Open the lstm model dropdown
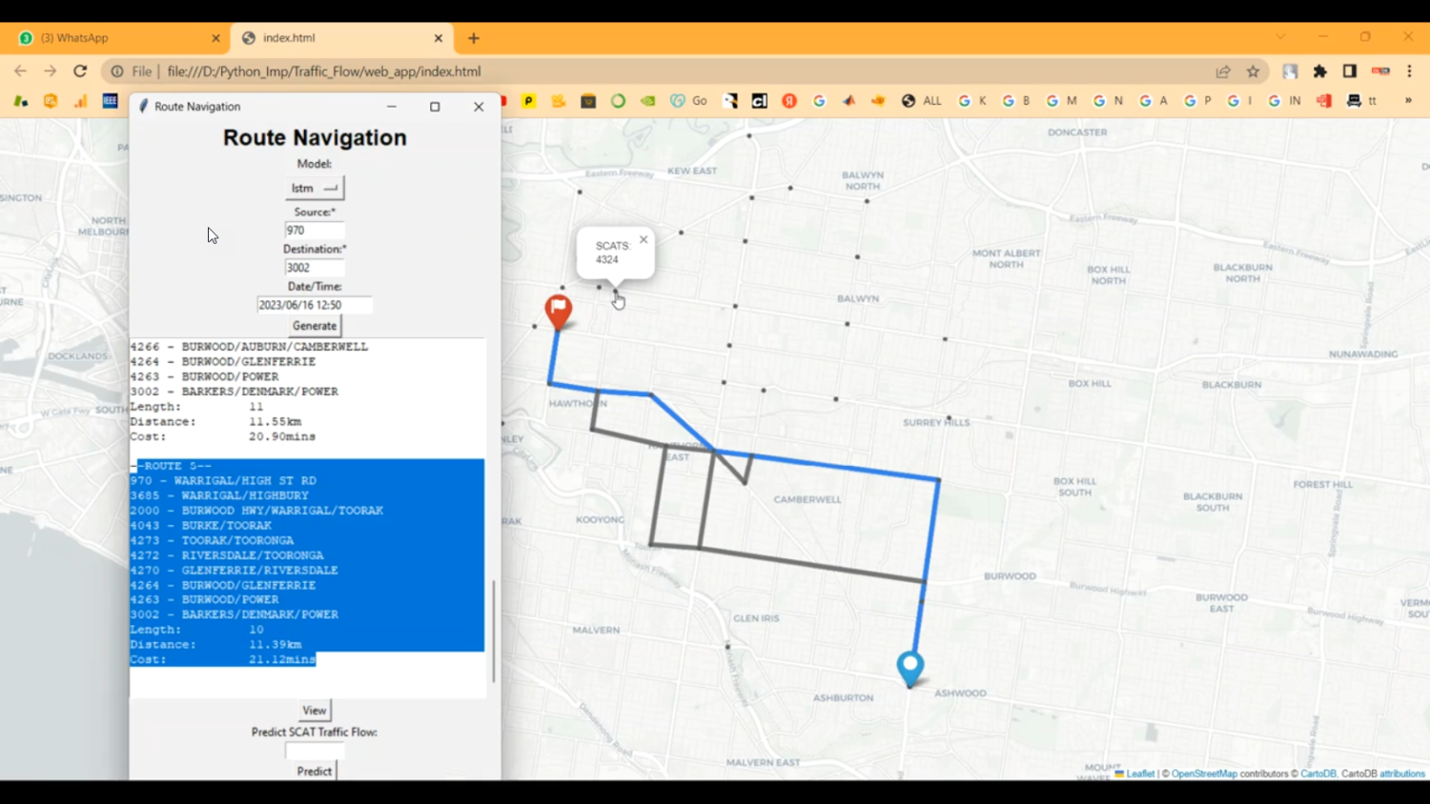Viewport: 1430px width, 804px height. 315,188
